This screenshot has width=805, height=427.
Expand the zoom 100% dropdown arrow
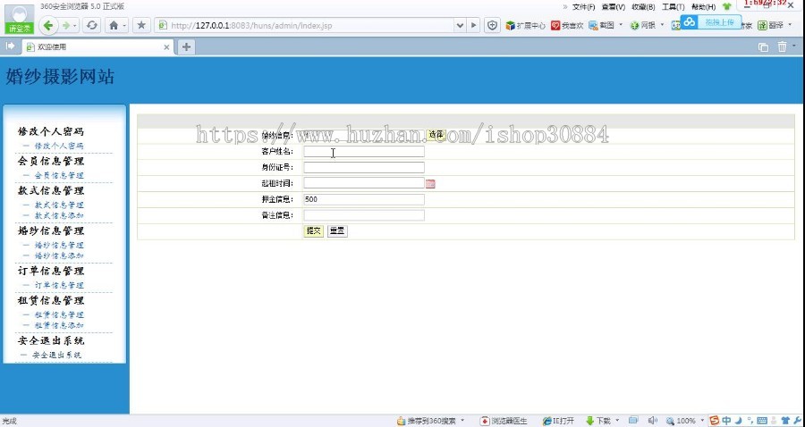(701, 421)
